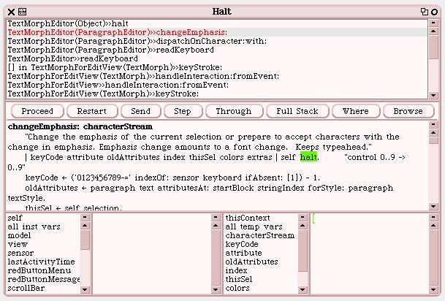Click the Full Stack button
The image size is (445, 301).
(297, 111)
